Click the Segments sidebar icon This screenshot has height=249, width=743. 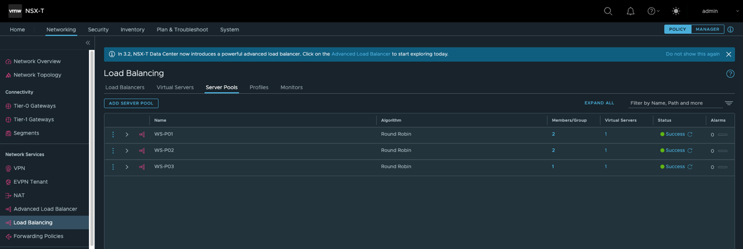pyautogui.click(x=8, y=133)
